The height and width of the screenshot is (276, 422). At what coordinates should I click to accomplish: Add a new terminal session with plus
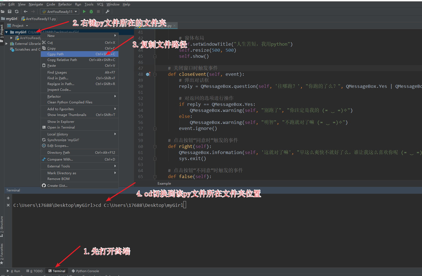tap(8, 198)
